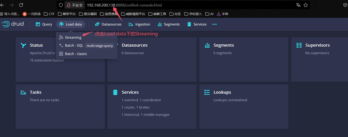Click "1 historical, 1 middle manager" text
348x137 pixels.
[146, 115]
